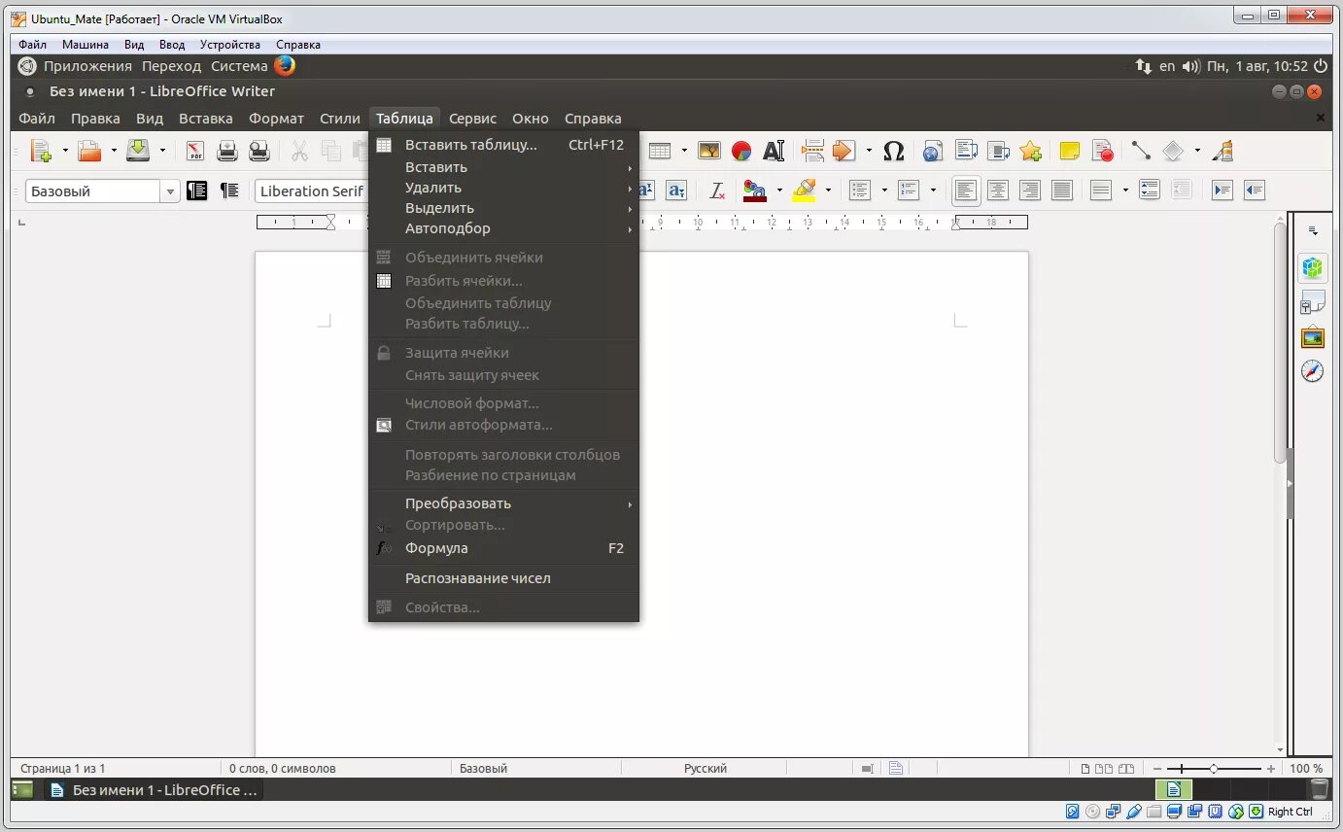Click the Print icon

[227, 151]
